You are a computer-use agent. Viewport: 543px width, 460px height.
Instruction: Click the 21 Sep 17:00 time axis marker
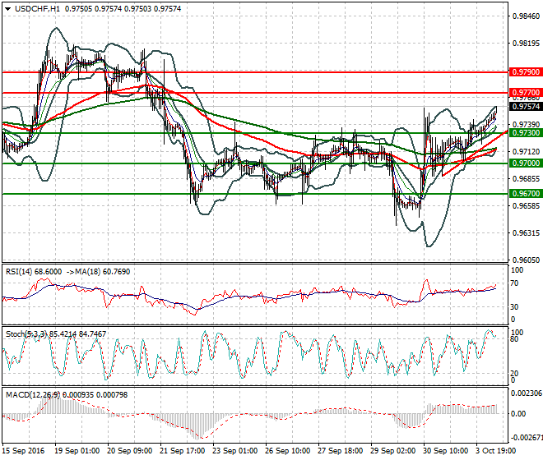(x=182, y=451)
